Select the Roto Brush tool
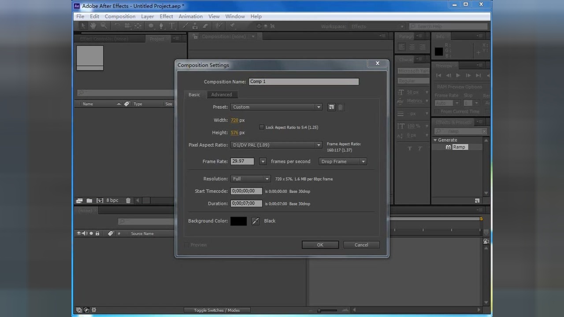 click(x=219, y=26)
